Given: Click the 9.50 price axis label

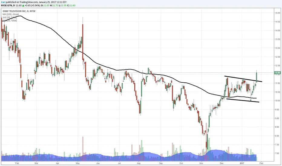Looking at the screenshot, I should pos(277,110).
